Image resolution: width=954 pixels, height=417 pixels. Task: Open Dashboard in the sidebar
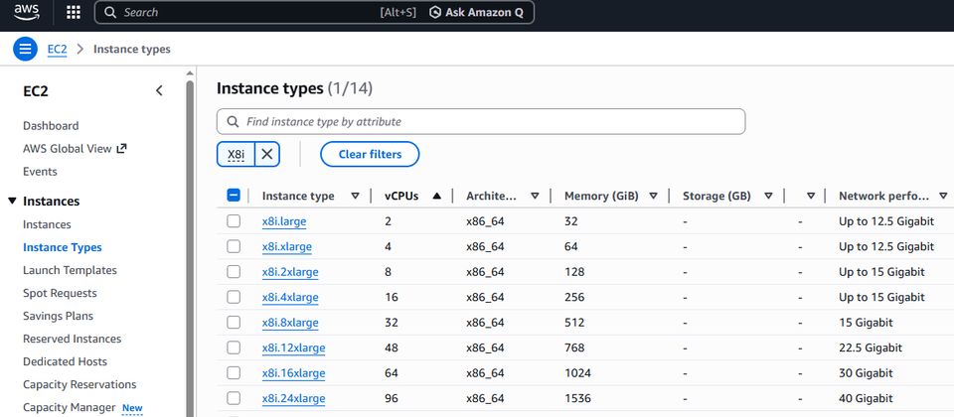coord(51,126)
